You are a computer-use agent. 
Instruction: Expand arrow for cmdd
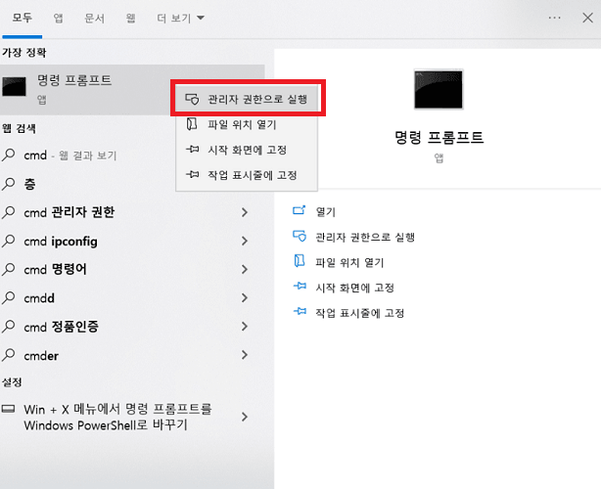pos(245,298)
